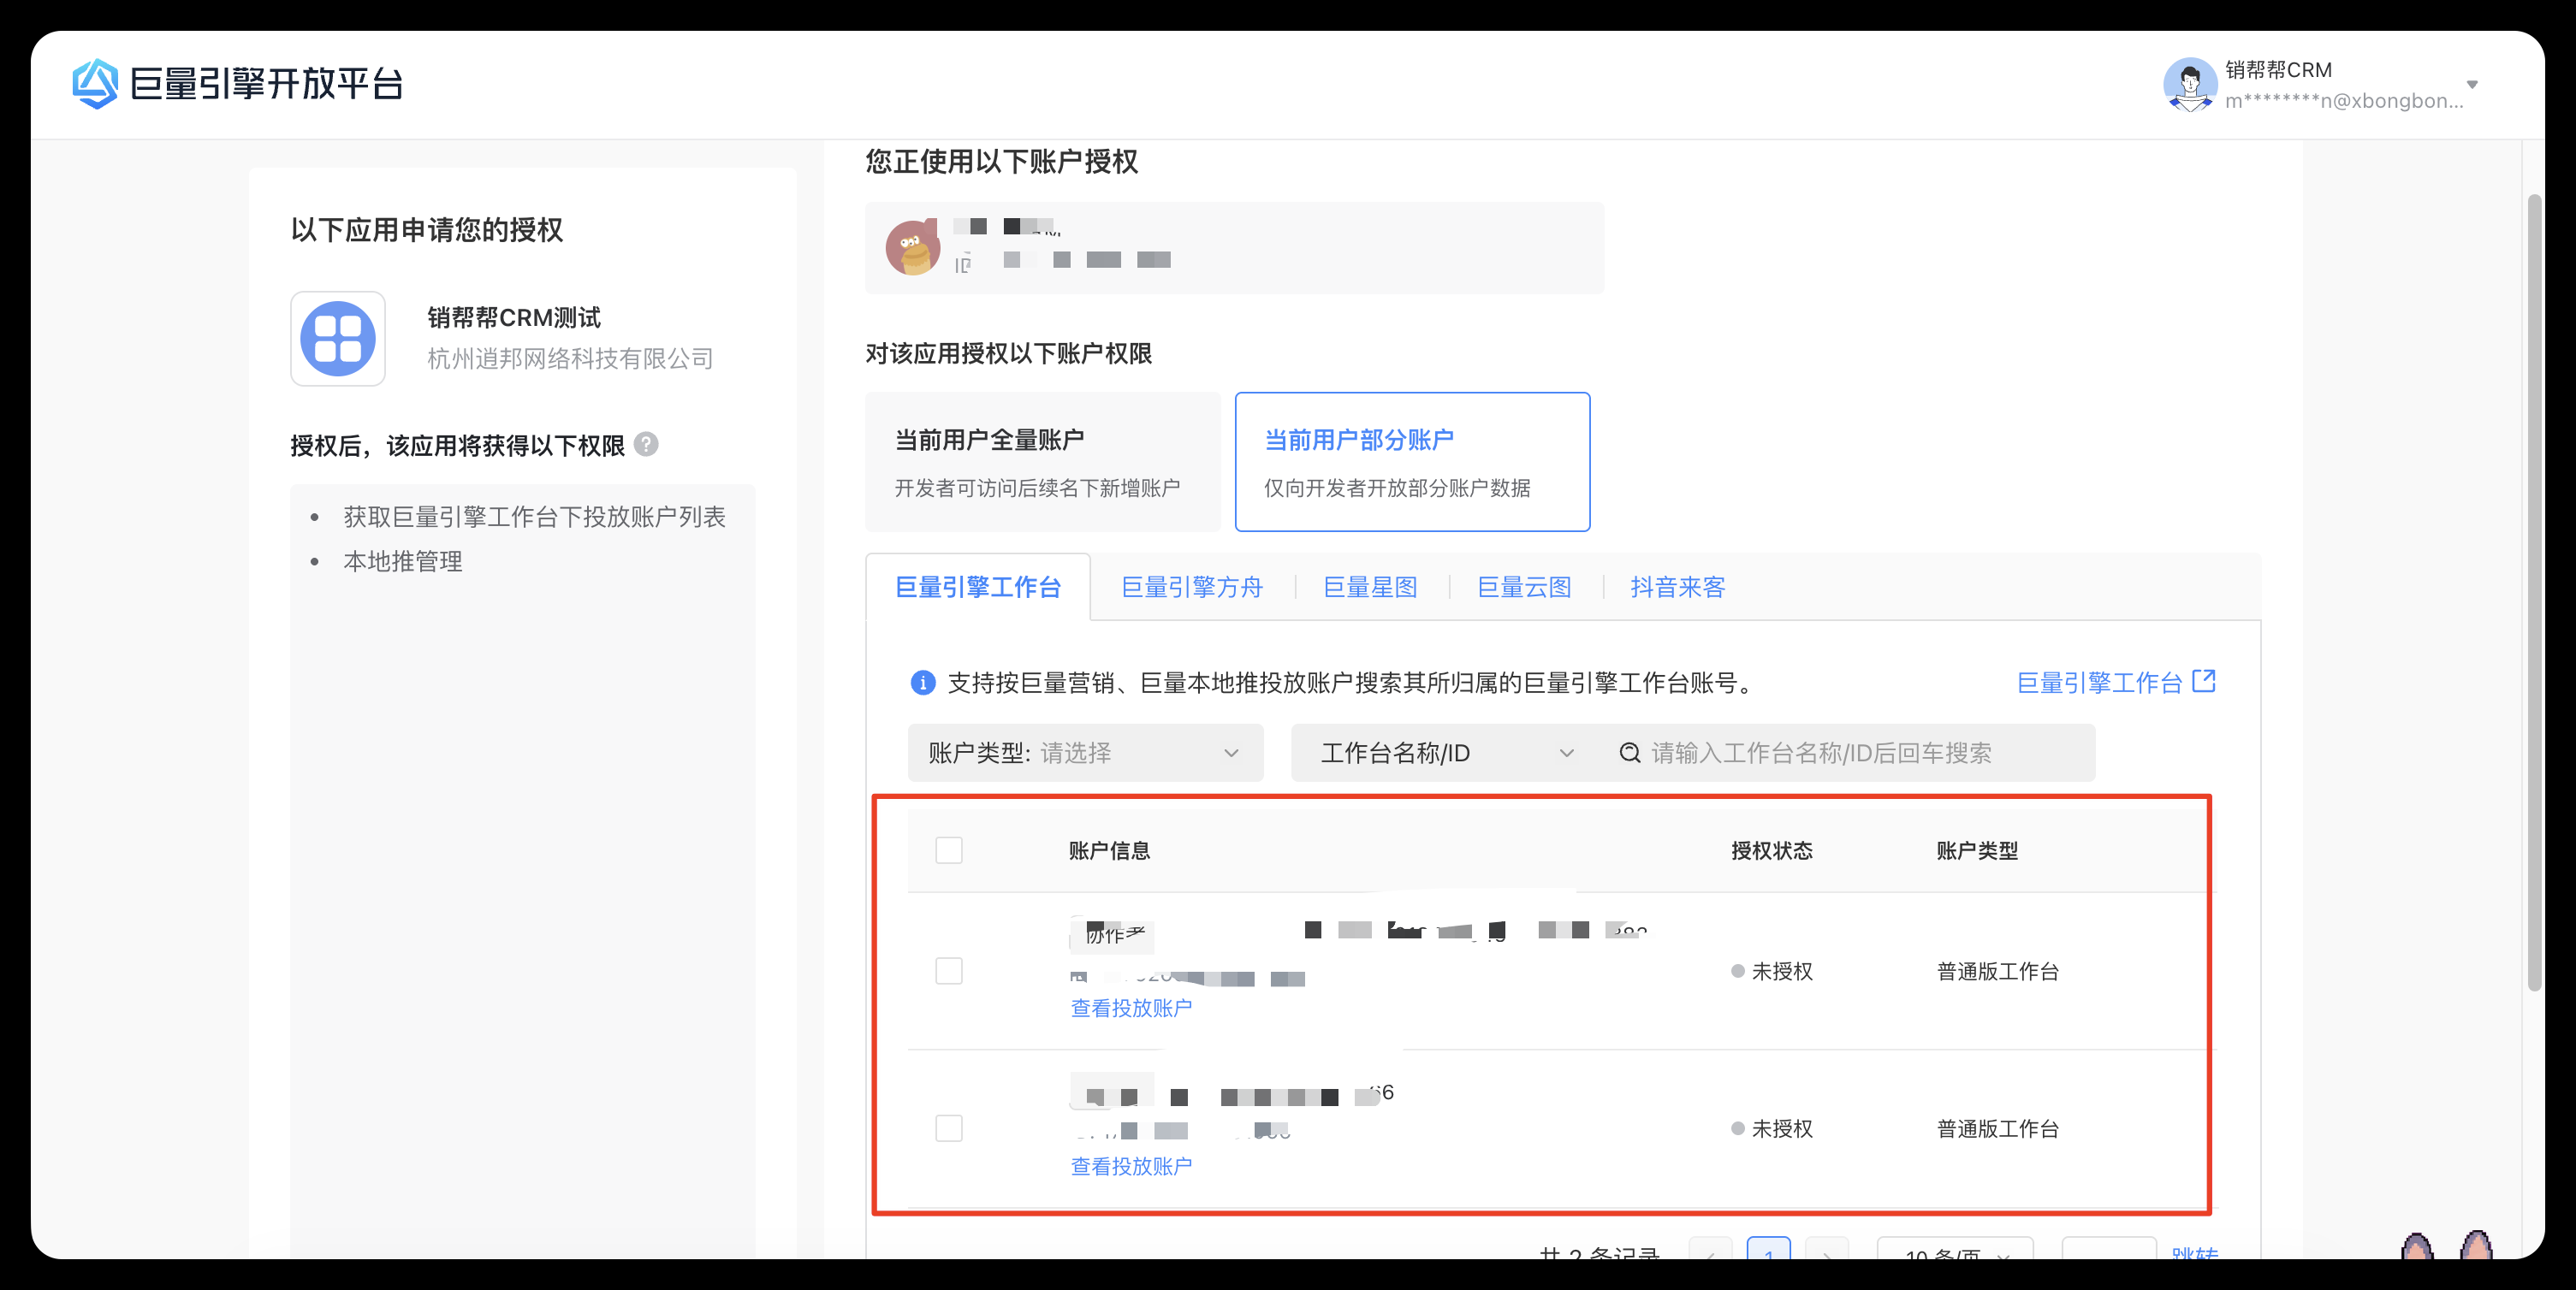
Task: Click 普通版工作台 in the first row
Action: pos(1997,971)
